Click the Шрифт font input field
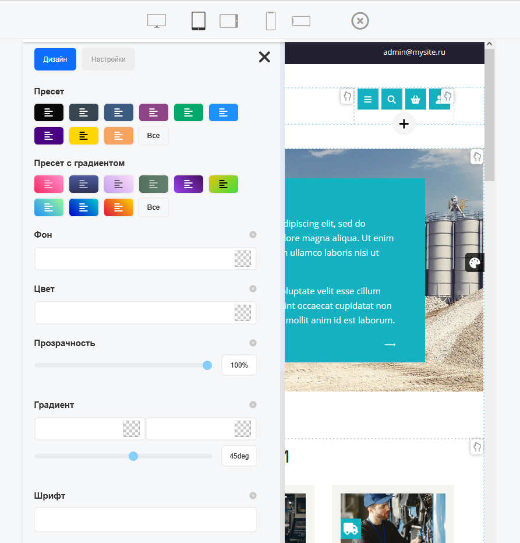520x543 pixels. tap(146, 519)
